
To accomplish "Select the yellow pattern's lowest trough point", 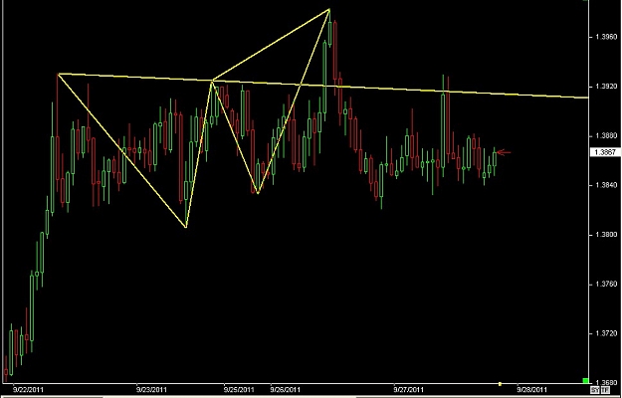I will 186,227.
